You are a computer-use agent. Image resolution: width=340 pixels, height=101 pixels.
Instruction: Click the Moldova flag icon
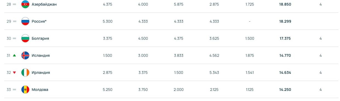(x=25, y=90)
